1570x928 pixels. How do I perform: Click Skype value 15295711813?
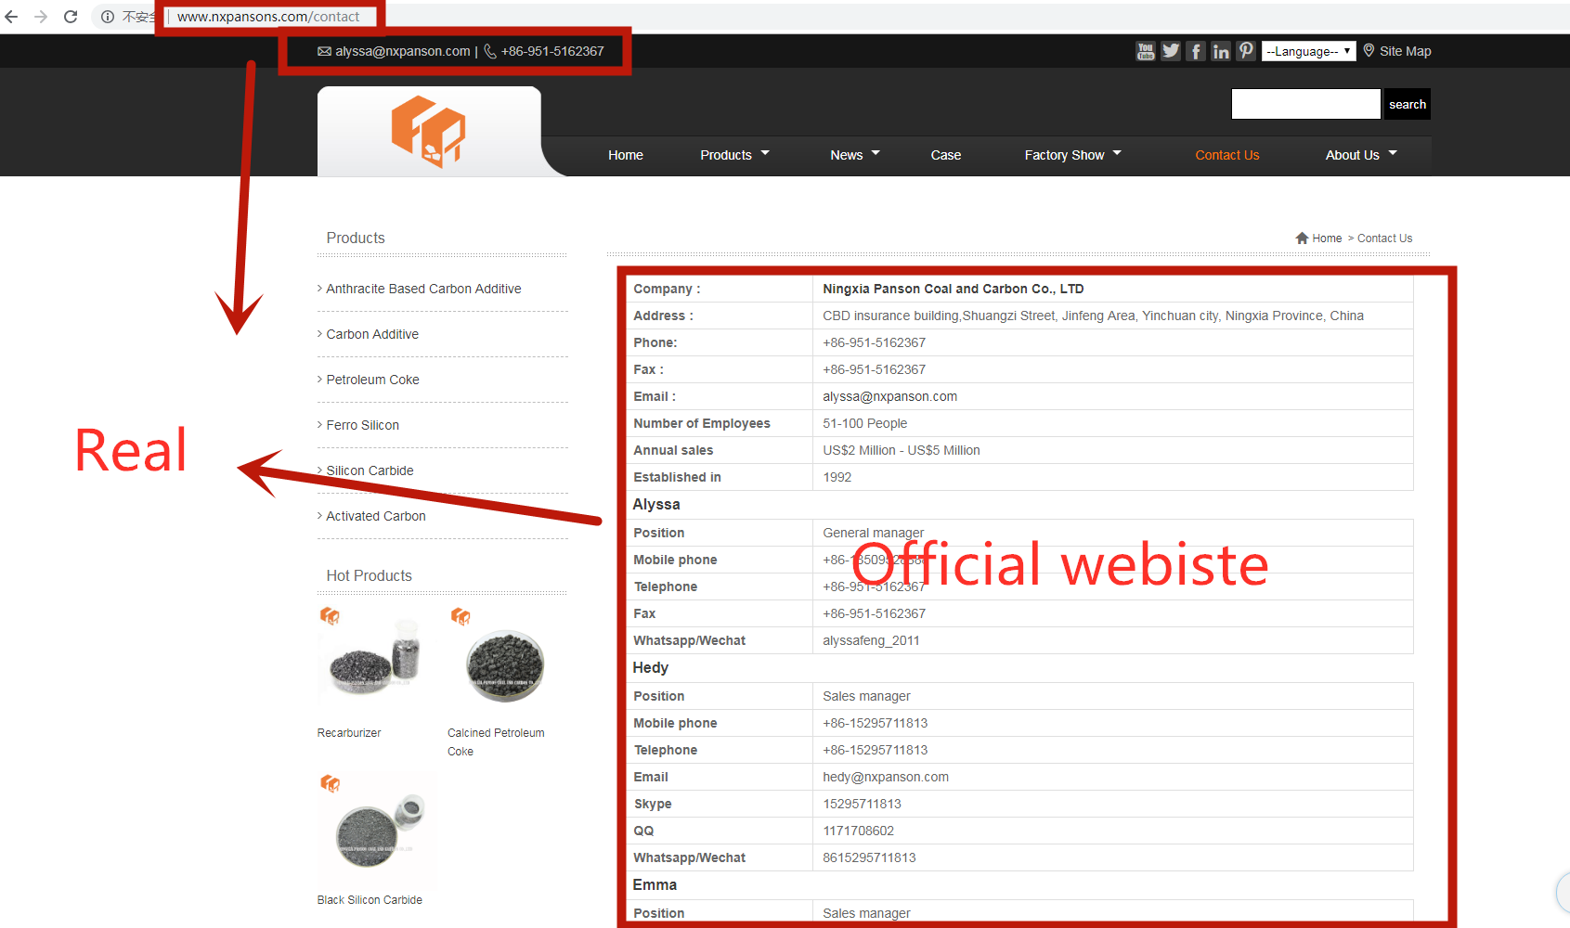863,804
